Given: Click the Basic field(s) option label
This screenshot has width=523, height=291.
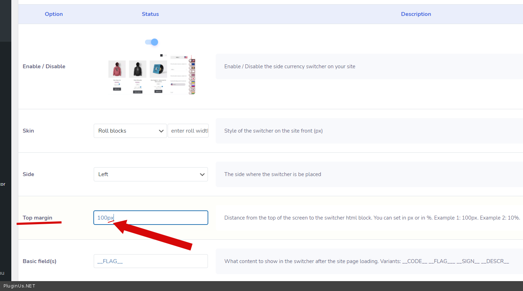Looking at the screenshot, I should click(40, 261).
